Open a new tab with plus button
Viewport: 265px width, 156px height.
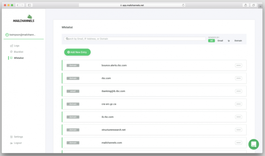[x=260, y=6]
